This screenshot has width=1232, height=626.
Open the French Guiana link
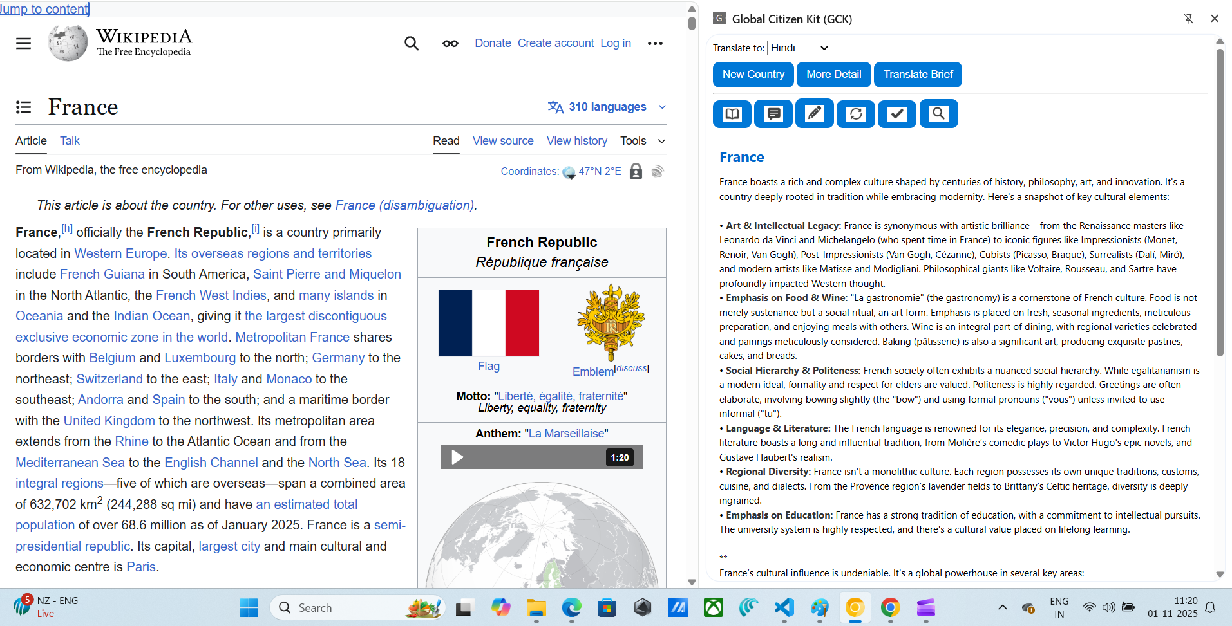pyautogui.click(x=102, y=274)
